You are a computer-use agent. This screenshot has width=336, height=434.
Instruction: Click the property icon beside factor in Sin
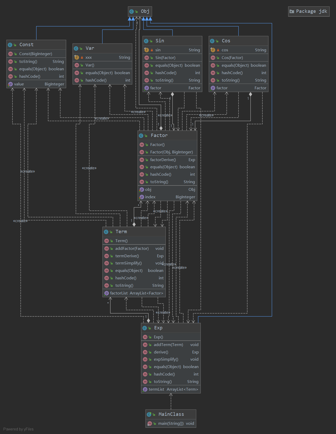pyautogui.click(x=147, y=88)
